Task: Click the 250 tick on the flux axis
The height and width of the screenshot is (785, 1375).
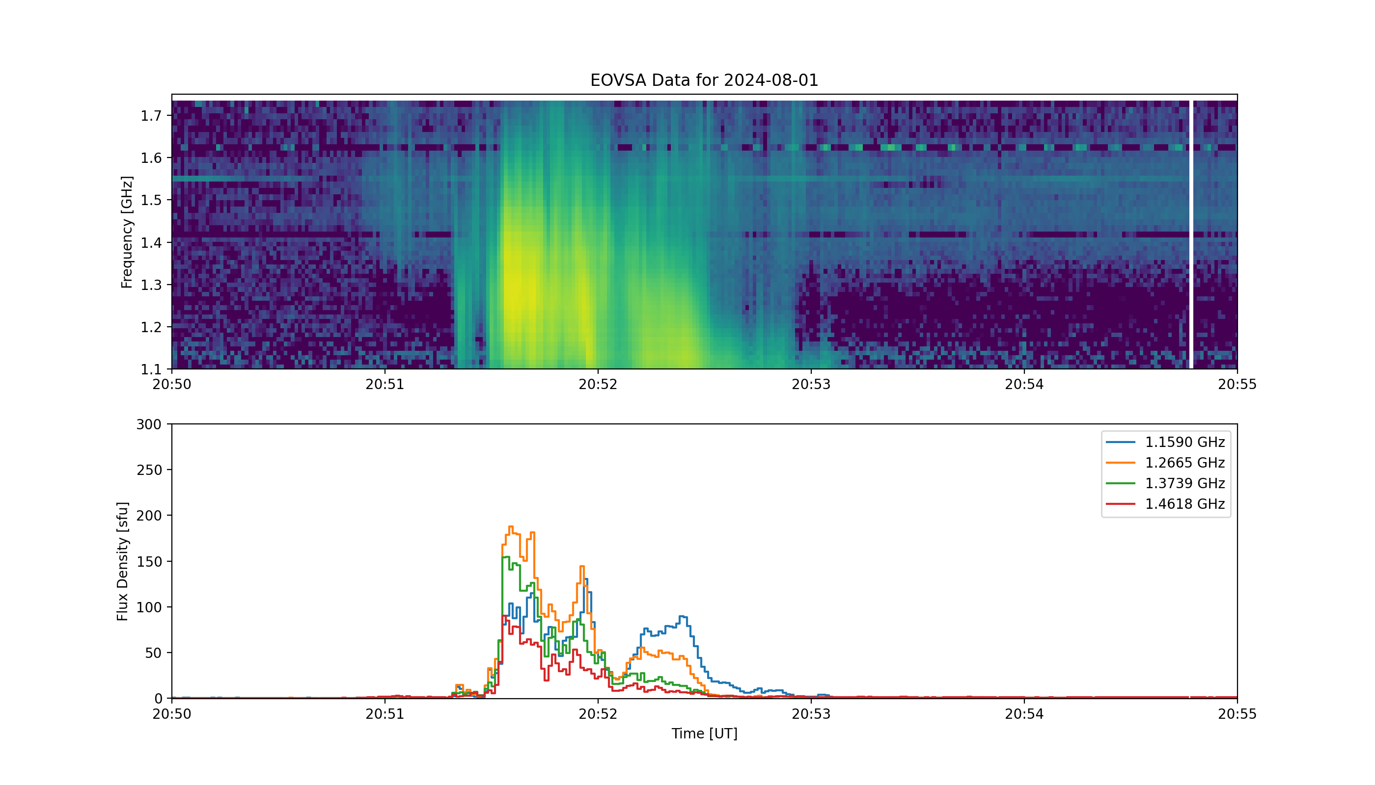Action: click(149, 470)
